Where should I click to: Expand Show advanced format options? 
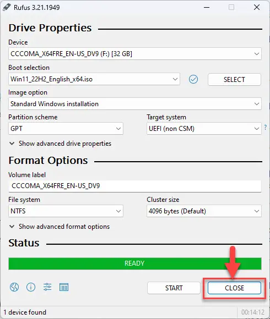coord(60,227)
